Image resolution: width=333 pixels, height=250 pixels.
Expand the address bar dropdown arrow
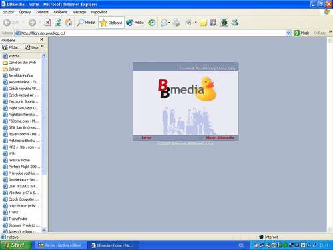point(288,33)
